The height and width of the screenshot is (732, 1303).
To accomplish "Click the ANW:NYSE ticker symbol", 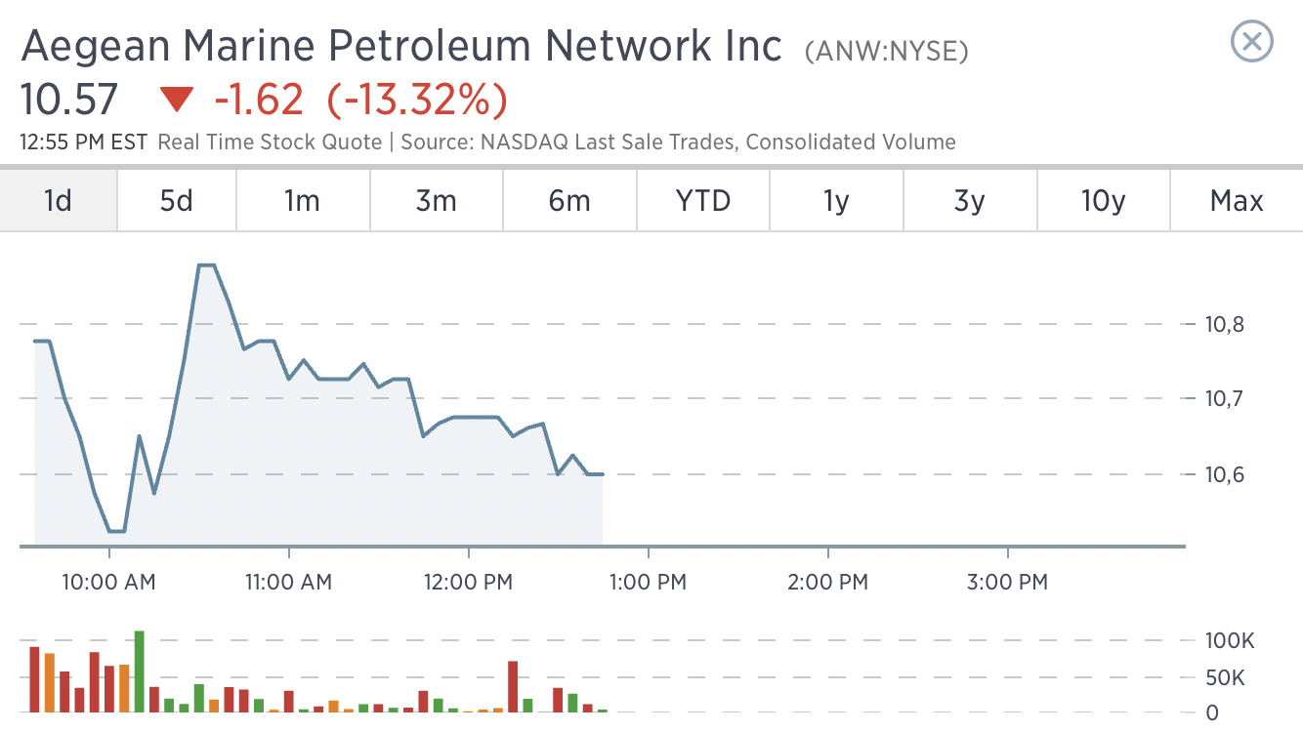I will [887, 51].
